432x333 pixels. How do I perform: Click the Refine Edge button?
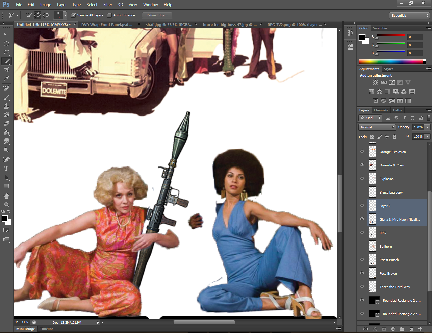pyautogui.click(x=157, y=15)
